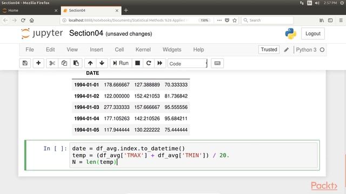Click the DATE index header

click(92, 73)
